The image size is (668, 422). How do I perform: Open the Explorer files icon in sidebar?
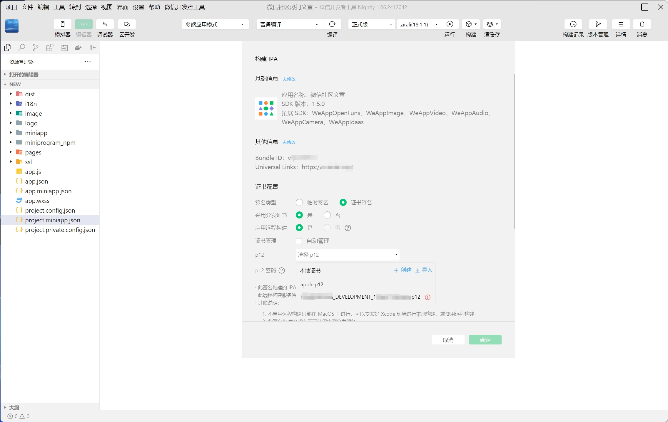click(8, 48)
